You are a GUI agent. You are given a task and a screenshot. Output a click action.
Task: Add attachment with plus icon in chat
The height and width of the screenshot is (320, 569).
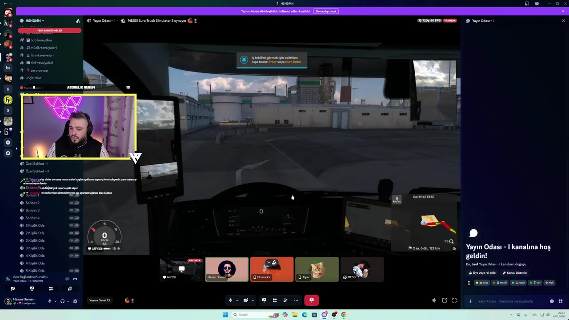[470, 301]
